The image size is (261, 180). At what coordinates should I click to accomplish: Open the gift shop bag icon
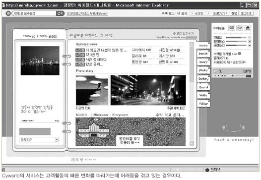tap(248, 28)
